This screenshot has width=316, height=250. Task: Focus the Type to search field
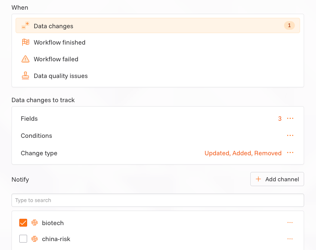pyautogui.click(x=157, y=200)
